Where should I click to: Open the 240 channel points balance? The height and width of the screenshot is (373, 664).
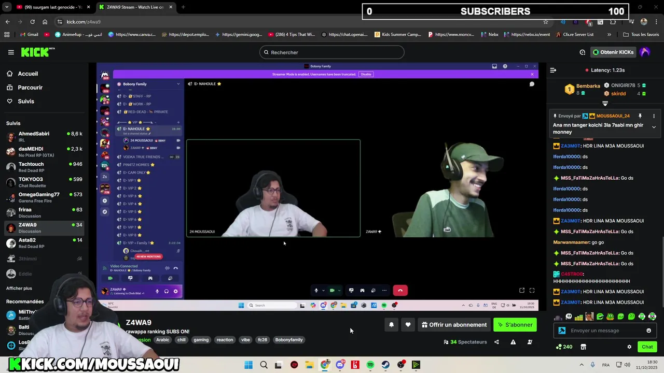tap(564, 347)
